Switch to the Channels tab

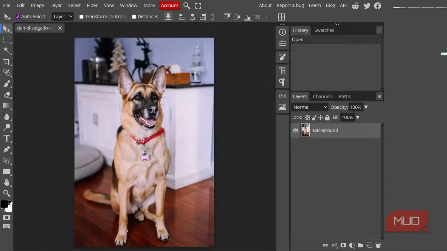(x=323, y=96)
